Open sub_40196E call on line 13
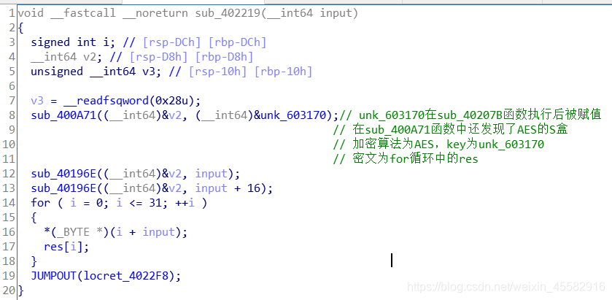612x300 pixels. click(x=63, y=188)
